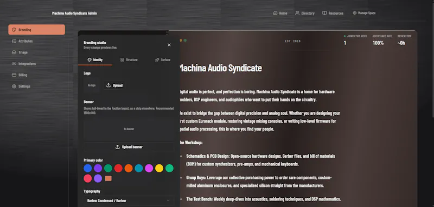Select the No banner placeholder area
Image resolution: width=434 pixels, height=207 pixels.
(x=129, y=129)
